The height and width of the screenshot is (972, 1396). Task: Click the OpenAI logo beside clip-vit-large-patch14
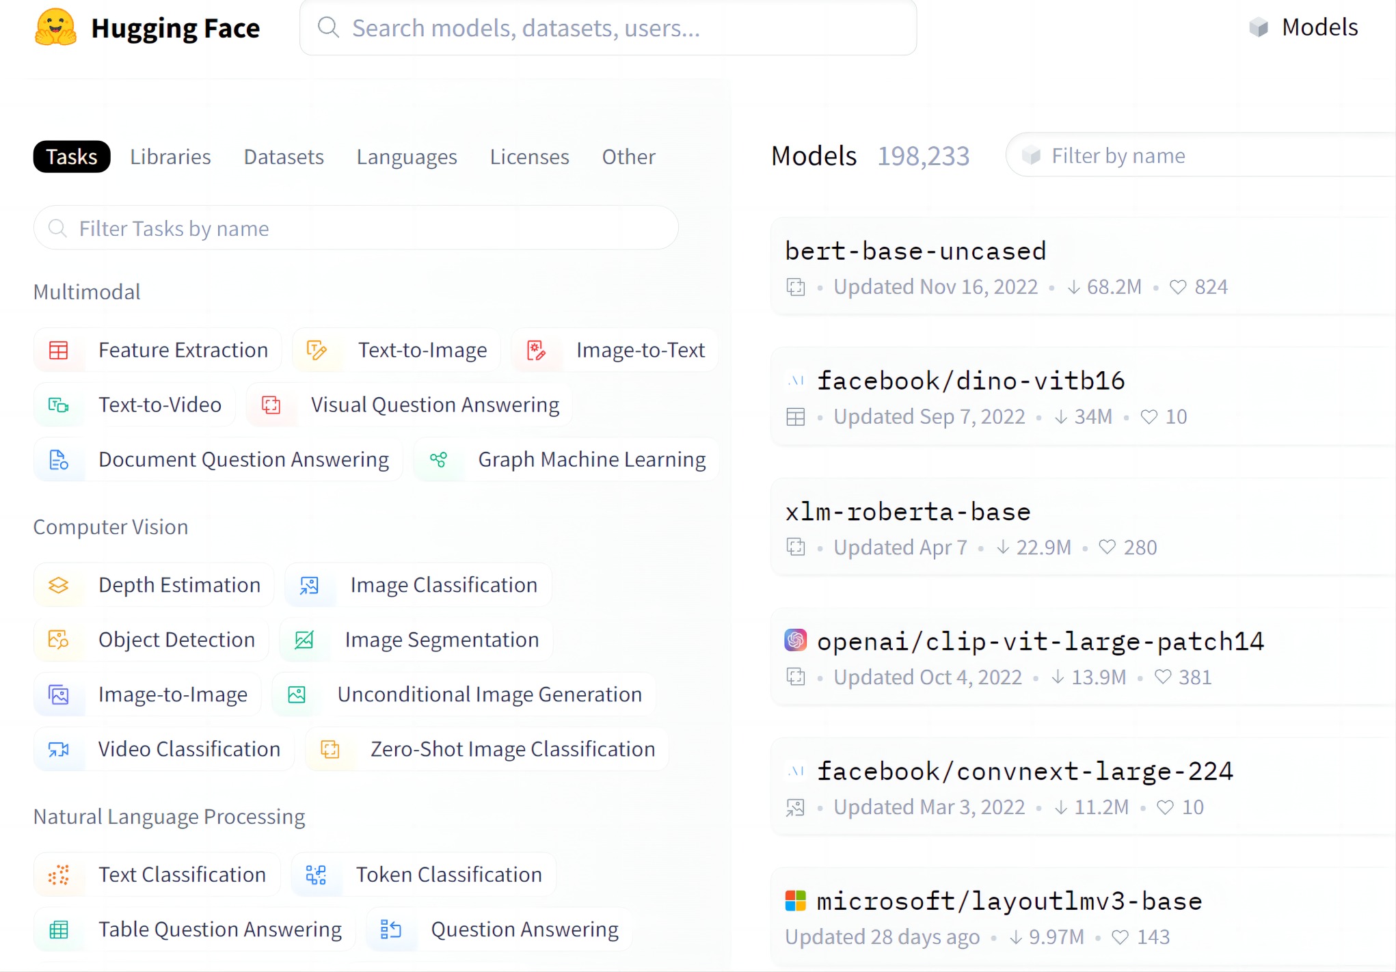(x=796, y=640)
